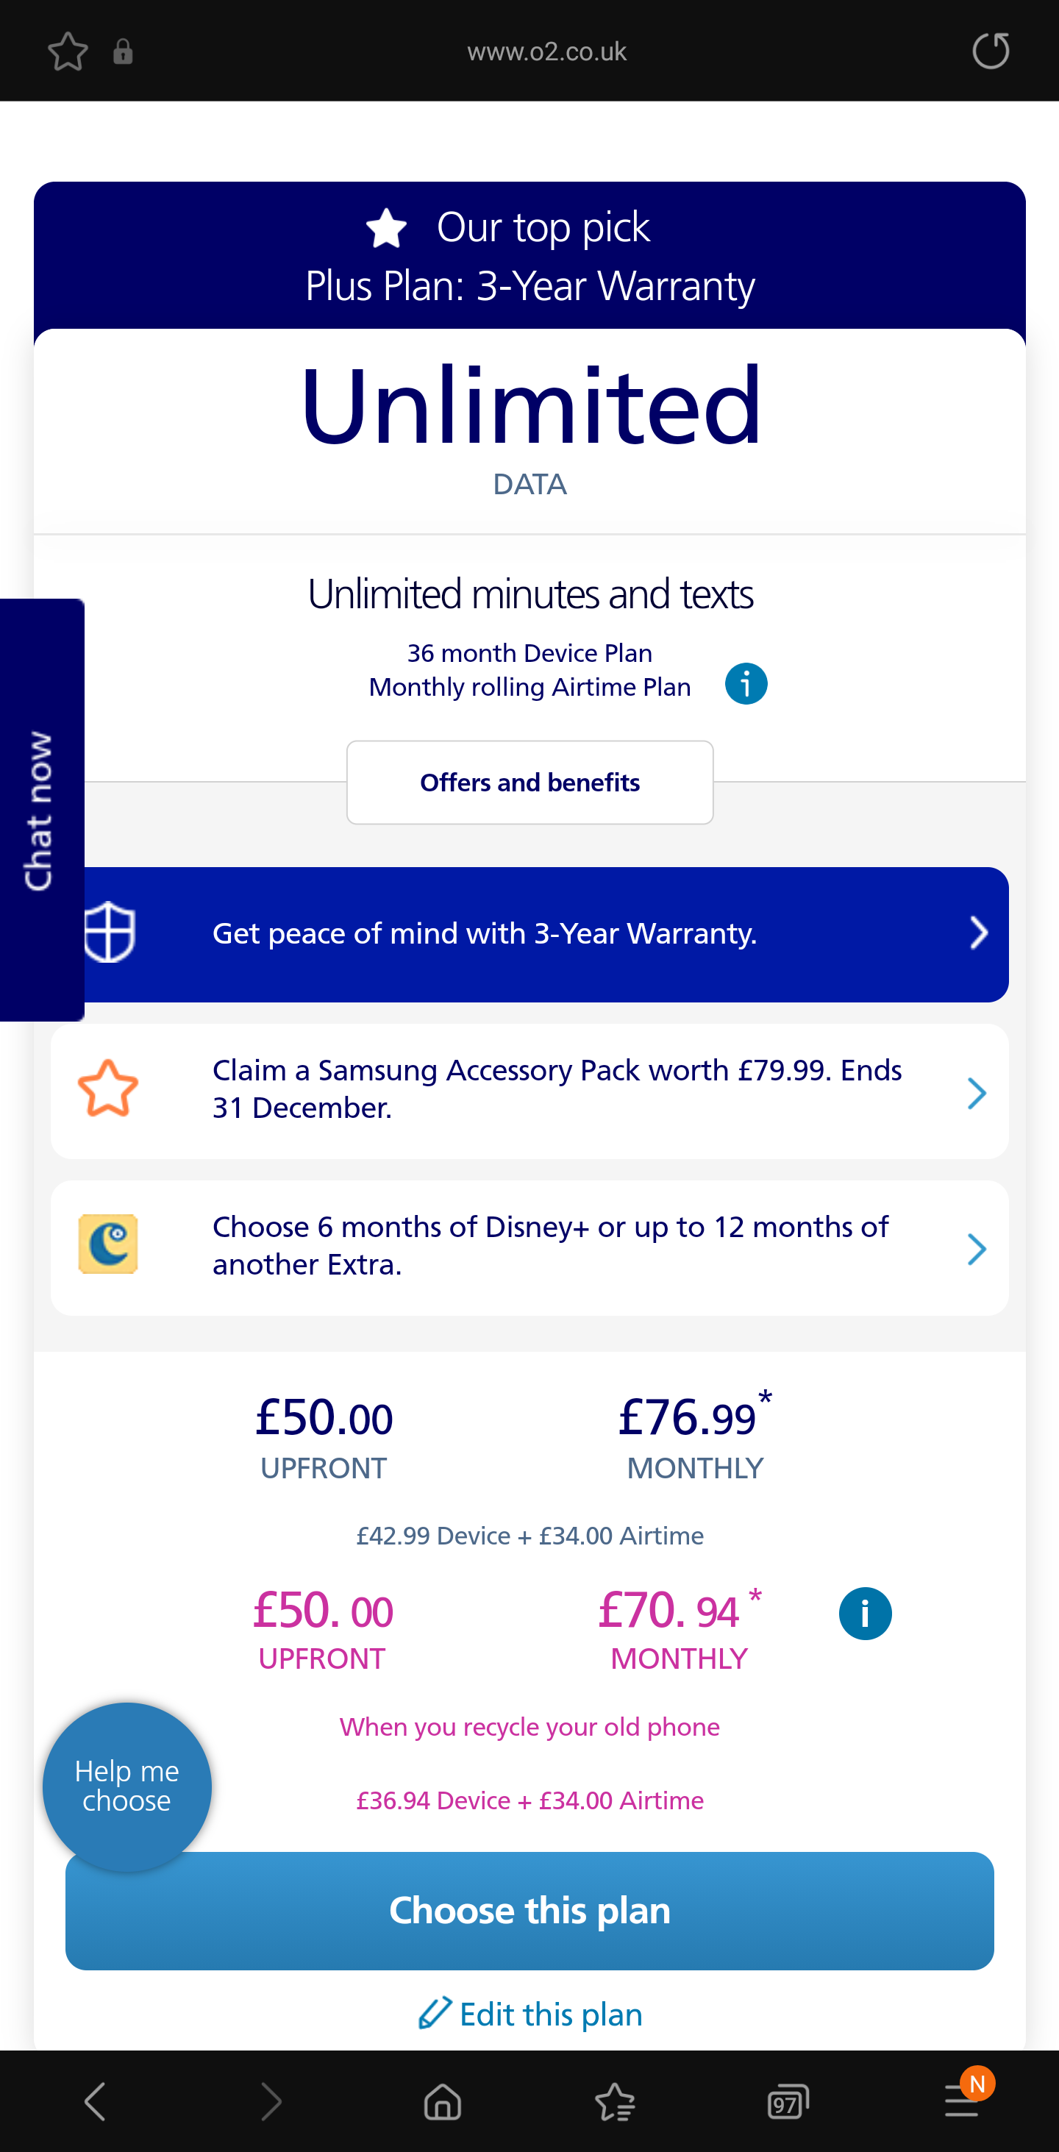Expand the 3-Year Warranty banner chevron
The image size is (1059, 2152).
979,933
